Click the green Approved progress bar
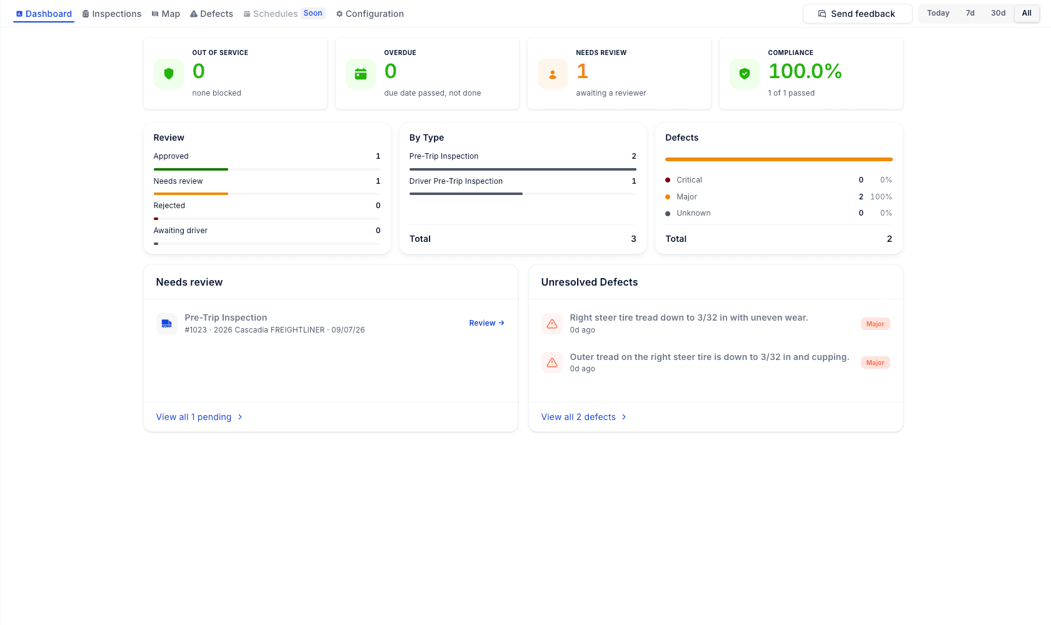Screen dimensions: 1051x625 pos(191,169)
